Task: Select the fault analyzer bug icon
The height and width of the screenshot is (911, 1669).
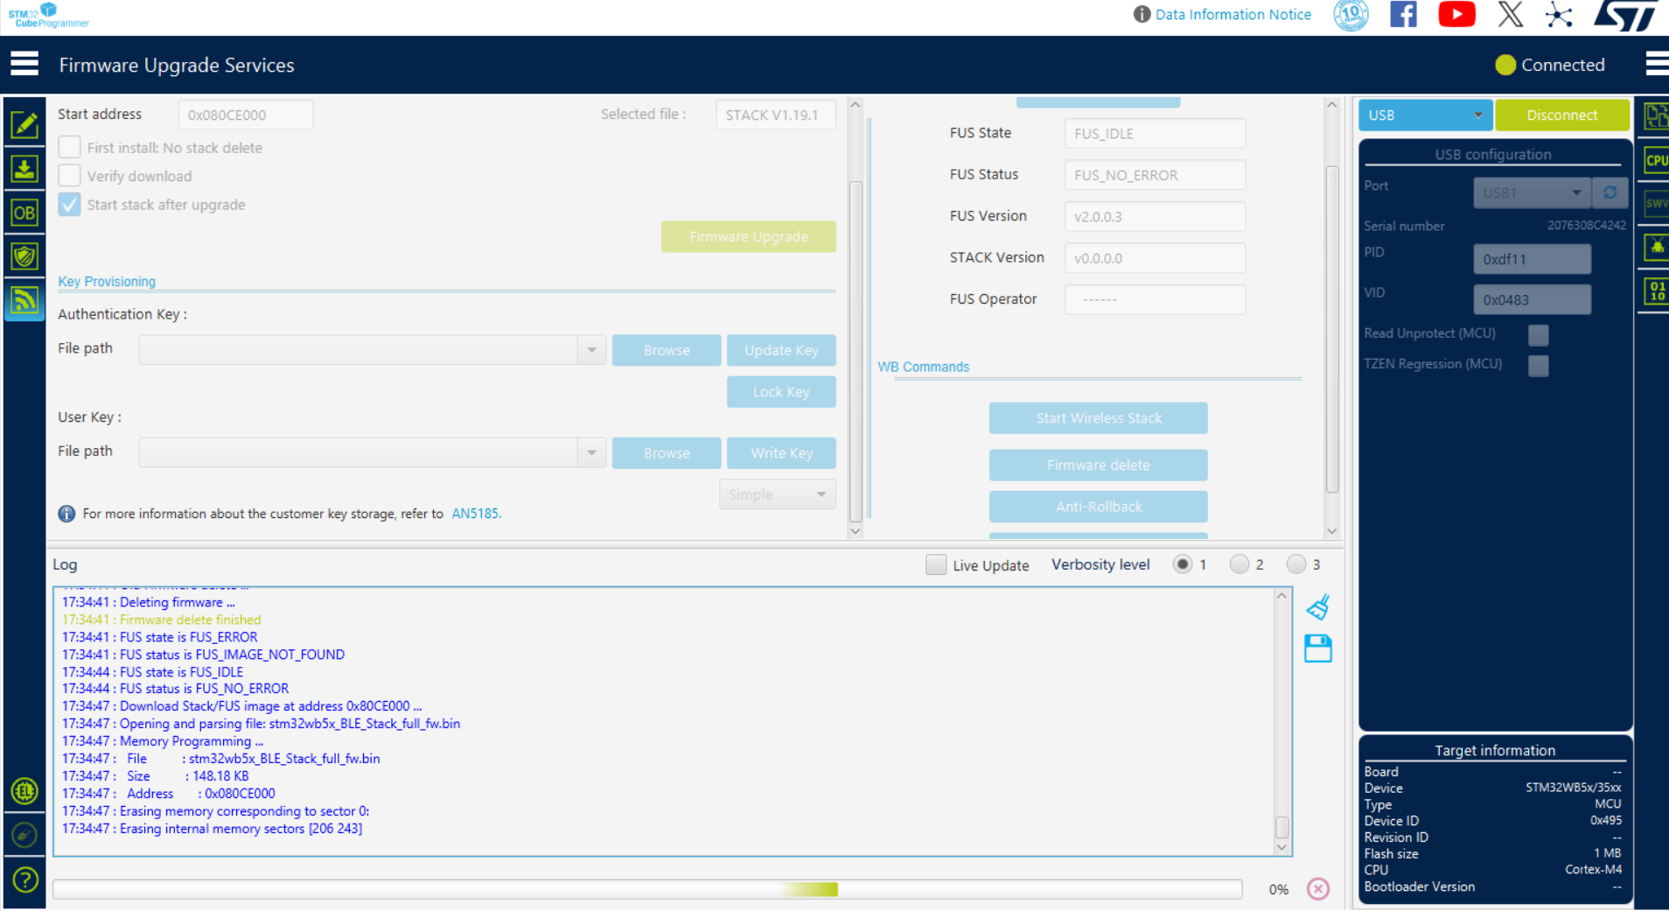Action: coord(1659,249)
